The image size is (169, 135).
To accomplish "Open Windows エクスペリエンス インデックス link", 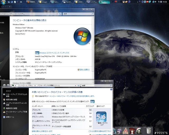I will 54,53.
